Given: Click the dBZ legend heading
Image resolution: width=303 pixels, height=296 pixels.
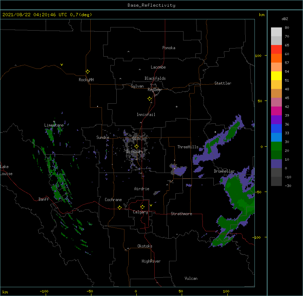Looking at the screenshot, I should tap(285, 19).
